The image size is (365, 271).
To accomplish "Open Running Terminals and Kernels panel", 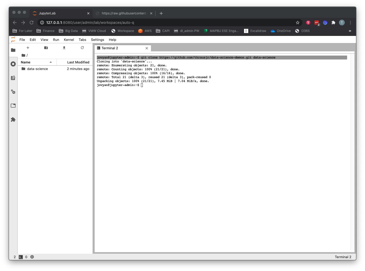I will point(13,64).
